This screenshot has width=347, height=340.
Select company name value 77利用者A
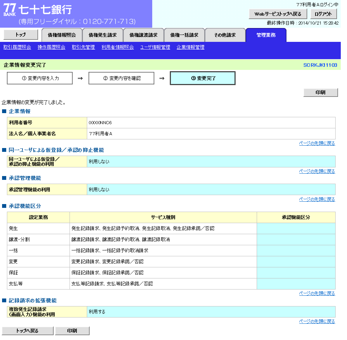pyautogui.click(x=100, y=134)
